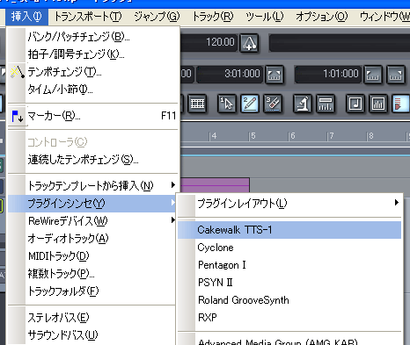Click the 1:01:000 time field

[x=328, y=74]
